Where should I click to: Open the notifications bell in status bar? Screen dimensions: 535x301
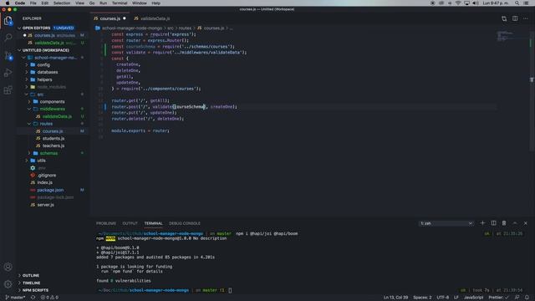pyautogui.click(x=527, y=298)
